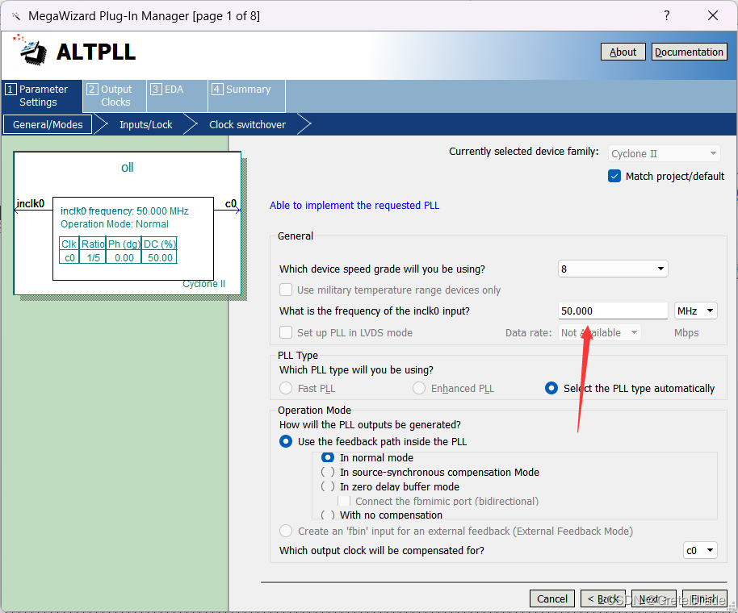
Task: Select In source-synchronous compensation Mode
Action: coord(328,472)
